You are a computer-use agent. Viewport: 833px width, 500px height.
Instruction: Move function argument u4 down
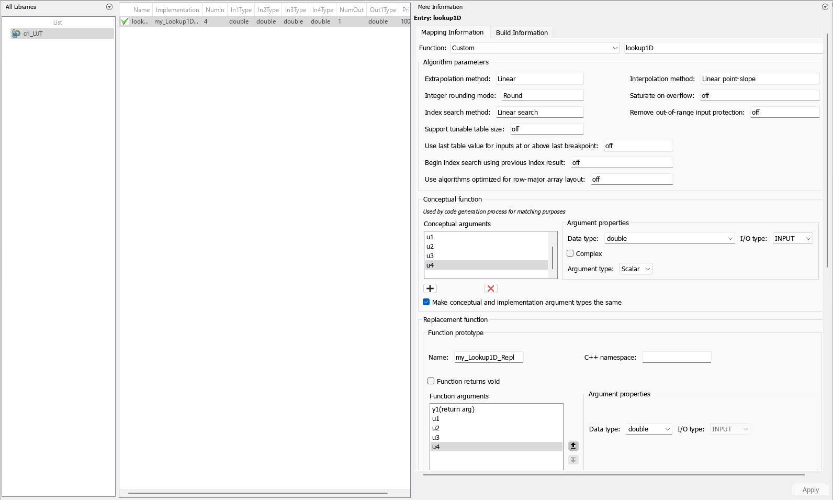click(x=573, y=460)
